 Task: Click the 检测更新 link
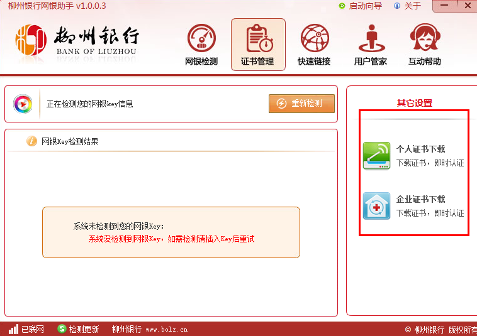click(84, 329)
